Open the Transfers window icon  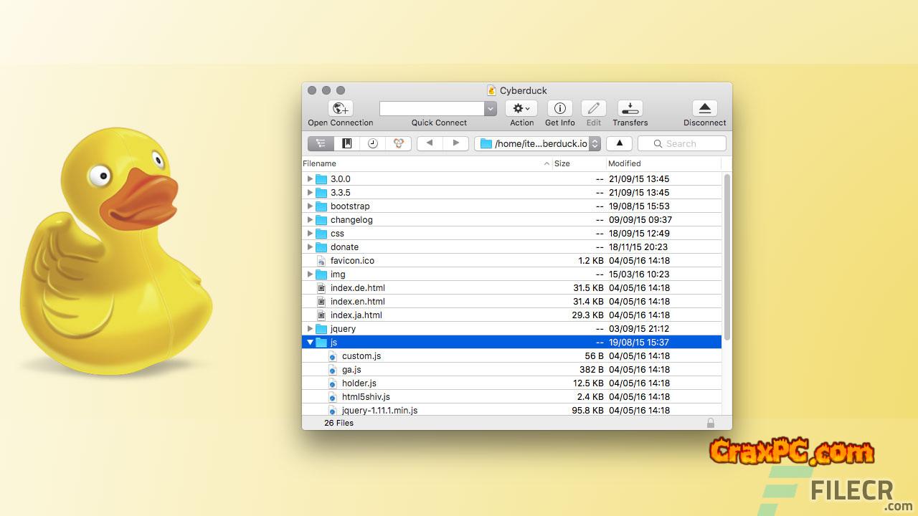coord(630,108)
